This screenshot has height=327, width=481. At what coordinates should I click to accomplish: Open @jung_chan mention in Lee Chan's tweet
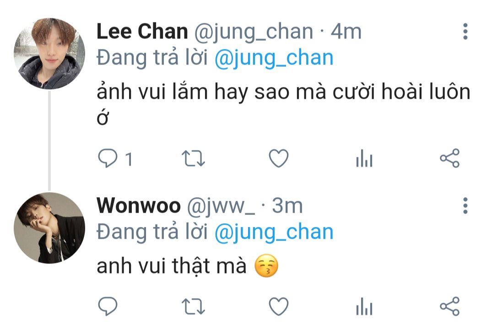(274, 58)
